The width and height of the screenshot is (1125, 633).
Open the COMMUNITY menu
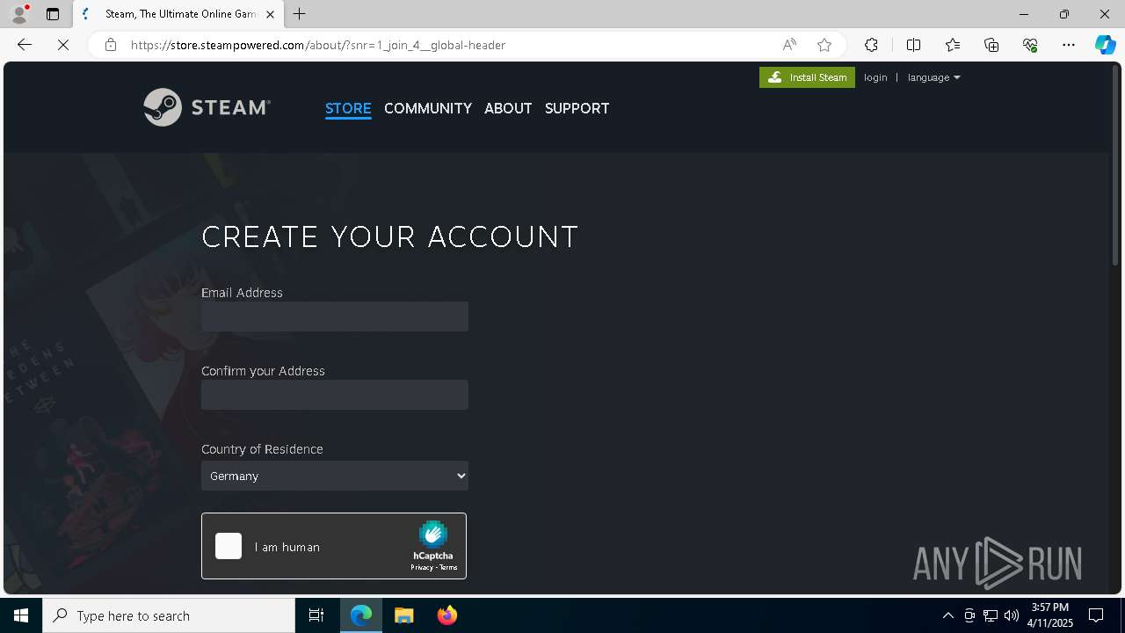[x=428, y=108]
